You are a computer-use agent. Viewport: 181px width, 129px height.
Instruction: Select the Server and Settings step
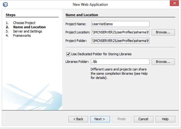(x=27, y=31)
